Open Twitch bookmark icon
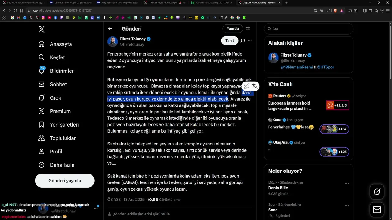 (62, 18)
